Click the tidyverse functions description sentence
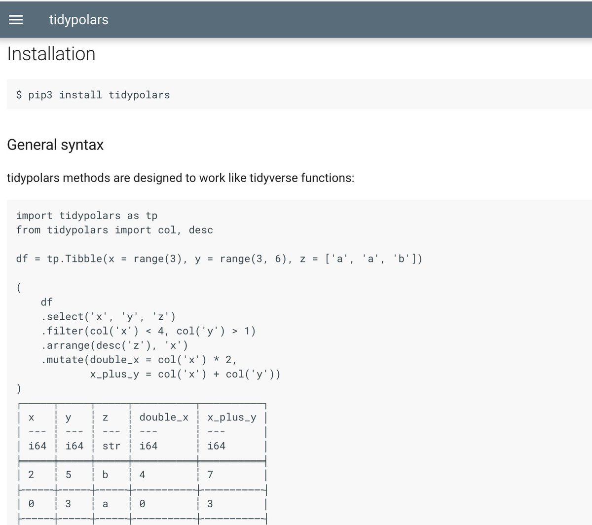Screen dimensions: 592x525 pos(181,178)
